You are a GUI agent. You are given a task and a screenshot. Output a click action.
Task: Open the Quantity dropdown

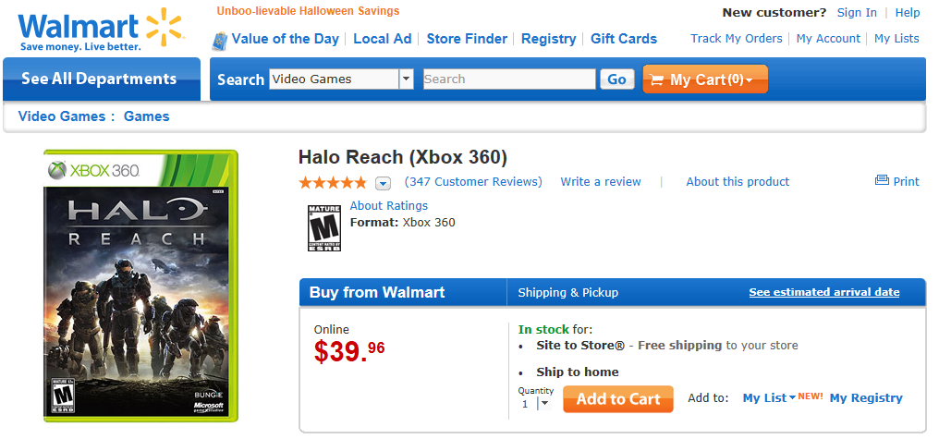point(543,403)
